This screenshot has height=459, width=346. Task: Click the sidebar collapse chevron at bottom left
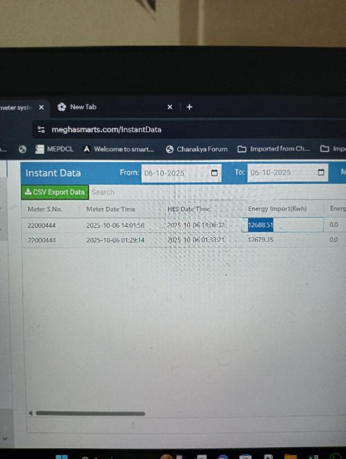(5, 439)
